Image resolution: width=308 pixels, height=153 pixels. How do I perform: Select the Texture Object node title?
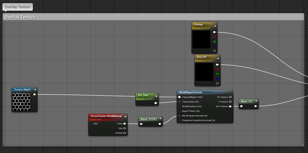[22, 90]
